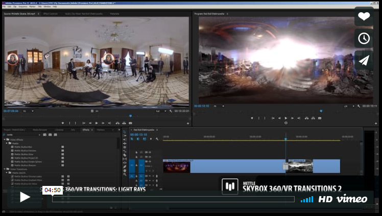Image resolution: width=382 pixels, height=216 pixels.
Task: Adjust volume using the volume bars
Action: pos(307,199)
